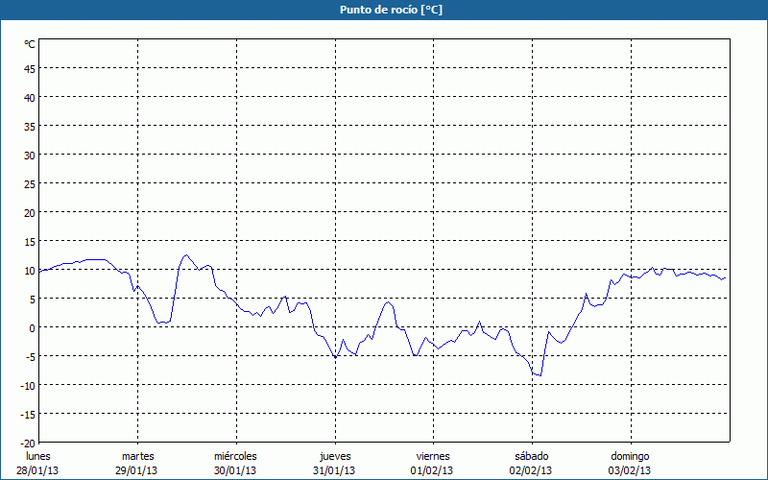Select the 30/01/13 date label
This screenshot has height=480, width=768.
[x=235, y=470]
